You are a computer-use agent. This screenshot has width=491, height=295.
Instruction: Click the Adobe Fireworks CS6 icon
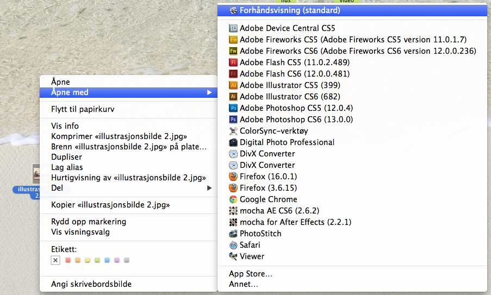233,51
